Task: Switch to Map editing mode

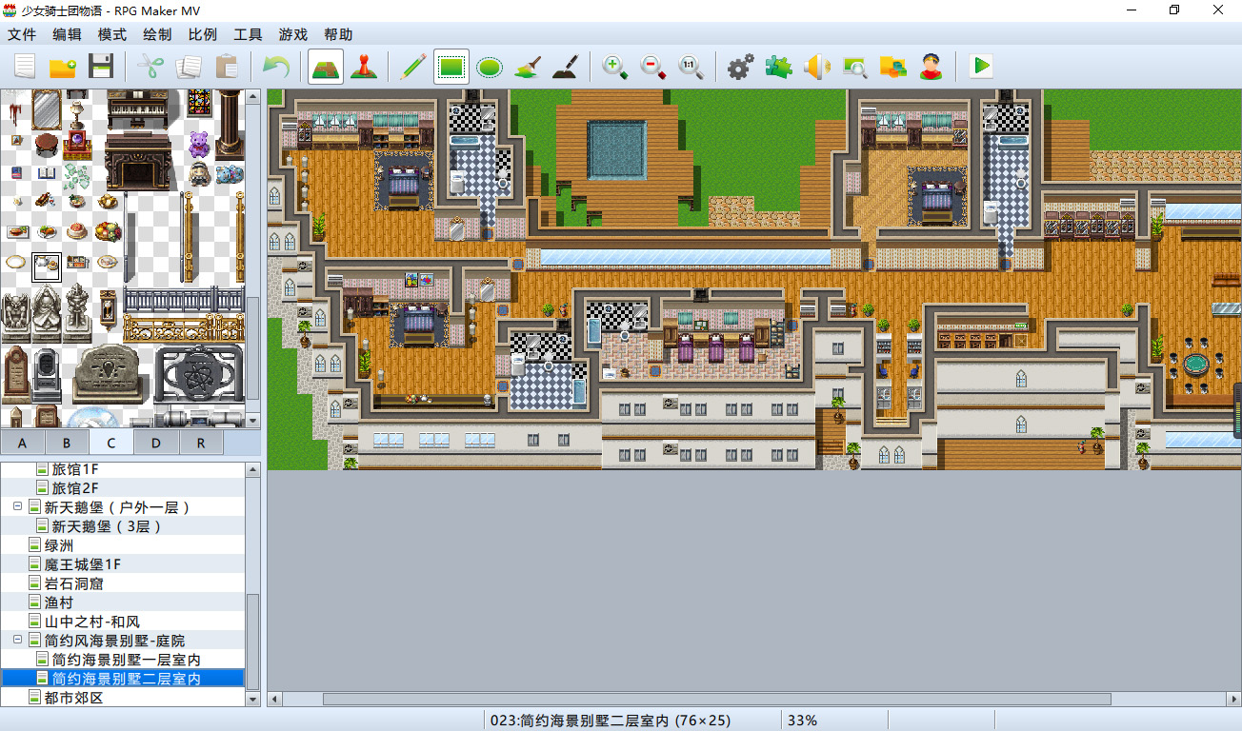Action: coord(326,67)
